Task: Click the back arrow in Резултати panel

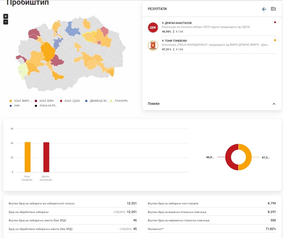Action: tap(264, 9)
